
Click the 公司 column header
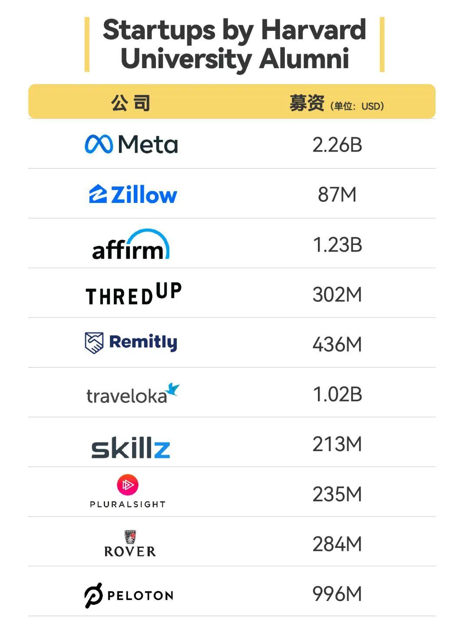pyautogui.click(x=130, y=103)
